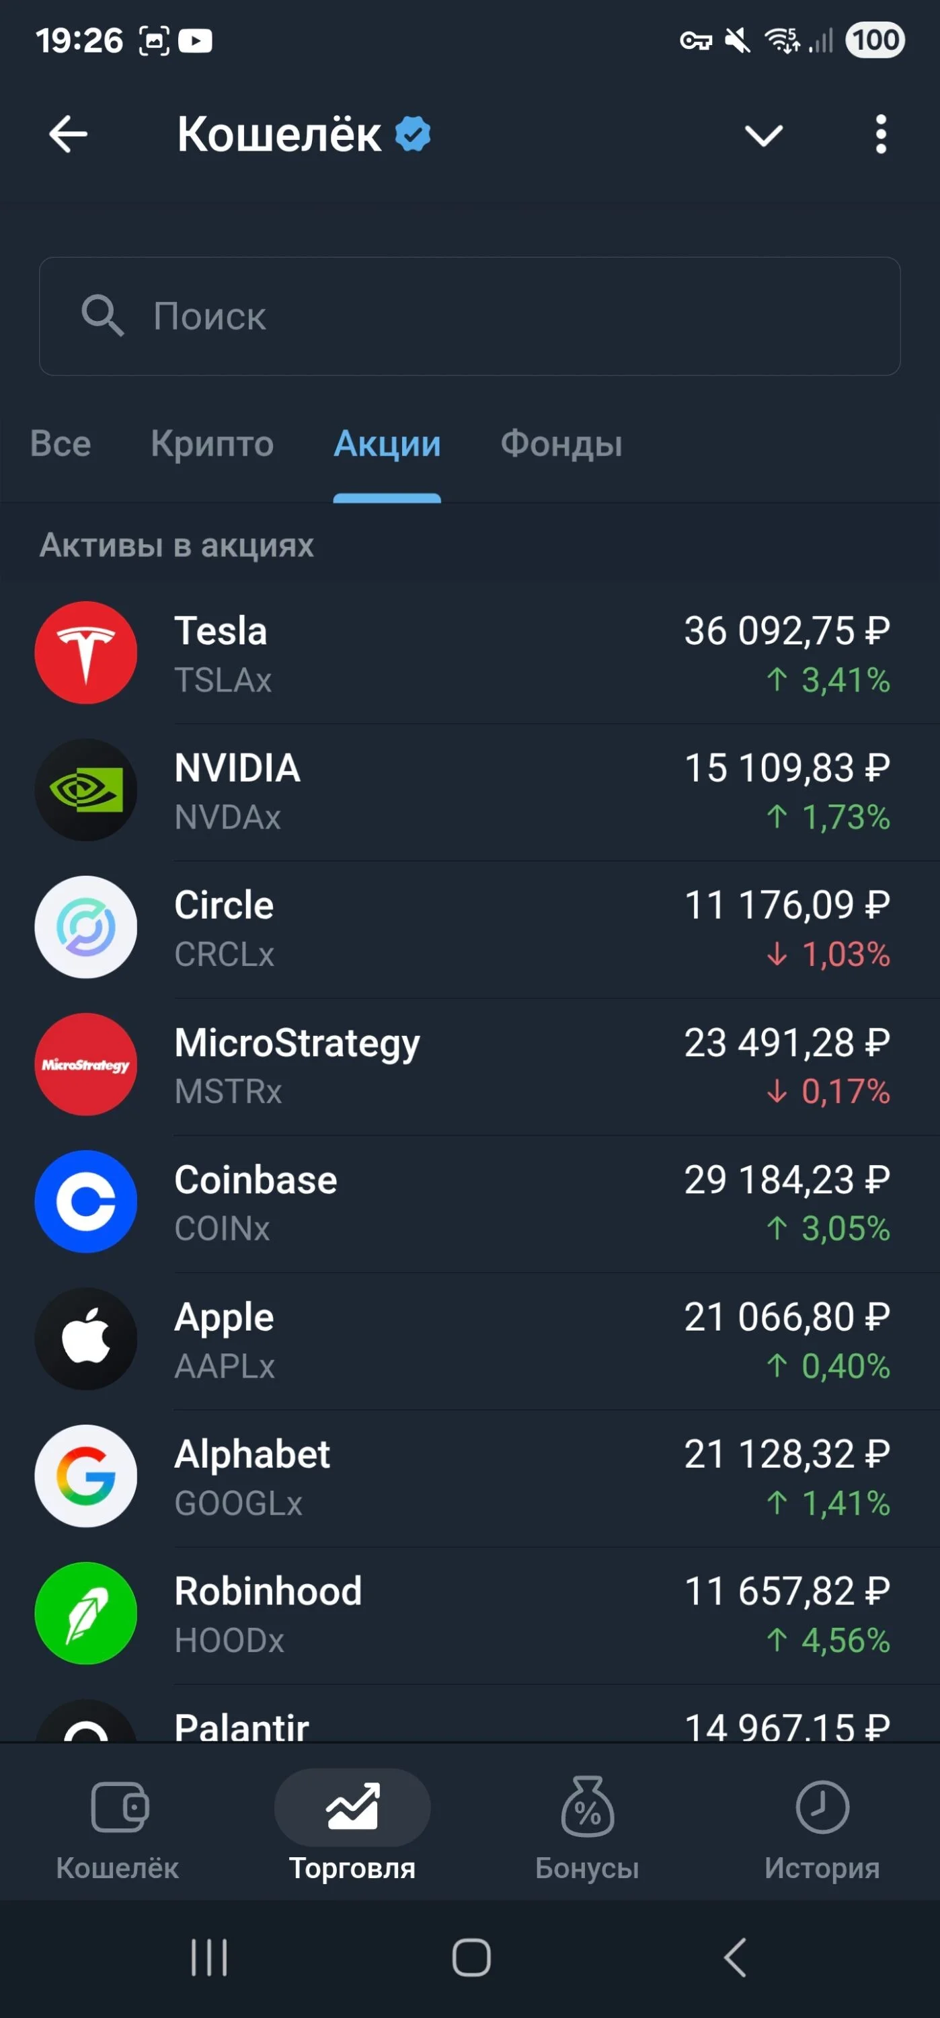Expand the chevron dropdown beside Кошелёк title

(x=763, y=135)
